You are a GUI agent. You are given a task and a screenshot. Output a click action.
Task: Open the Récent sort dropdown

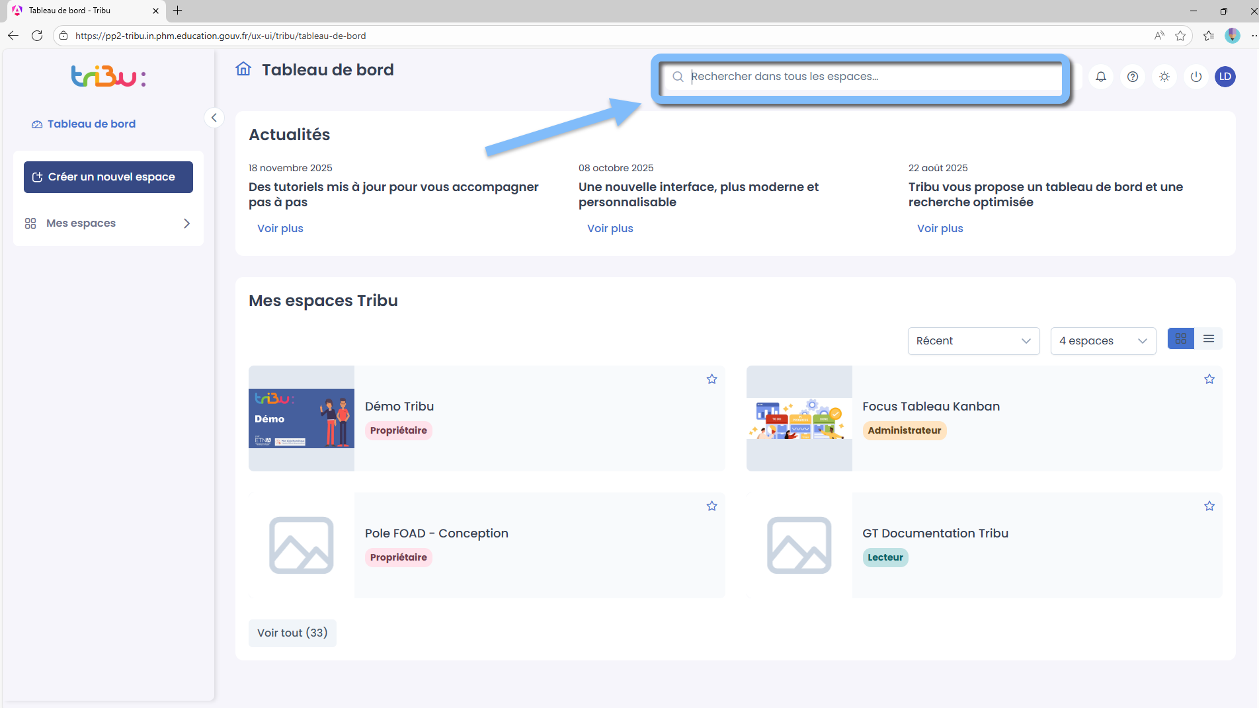(x=973, y=341)
